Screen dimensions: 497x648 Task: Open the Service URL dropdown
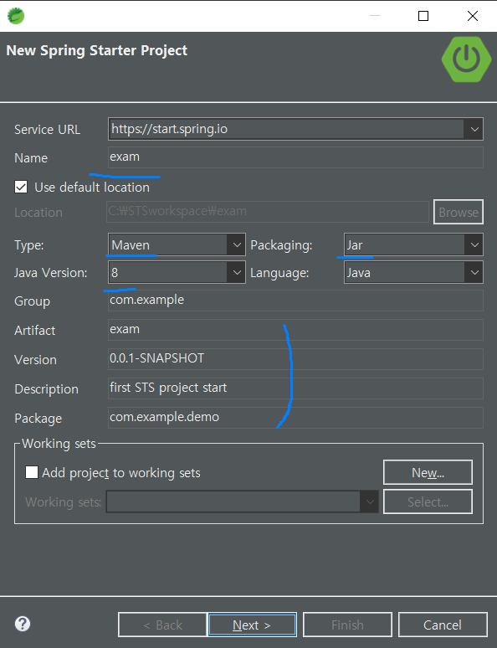point(474,130)
